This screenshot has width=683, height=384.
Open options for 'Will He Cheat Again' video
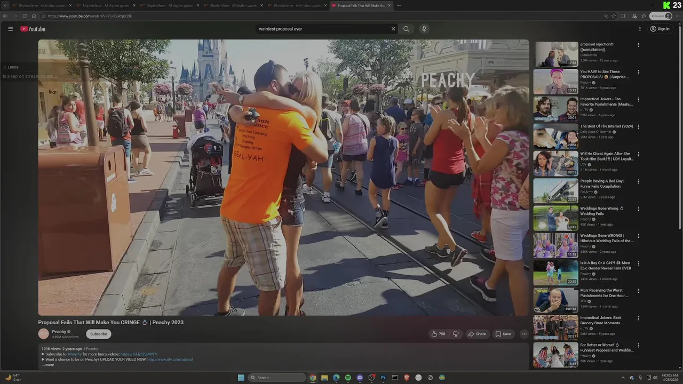coord(638,154)
